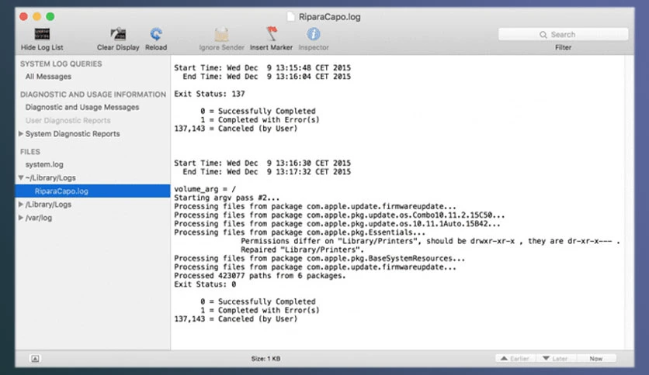Expand the System Diagnostic Reports triangle

coord(21,133)
